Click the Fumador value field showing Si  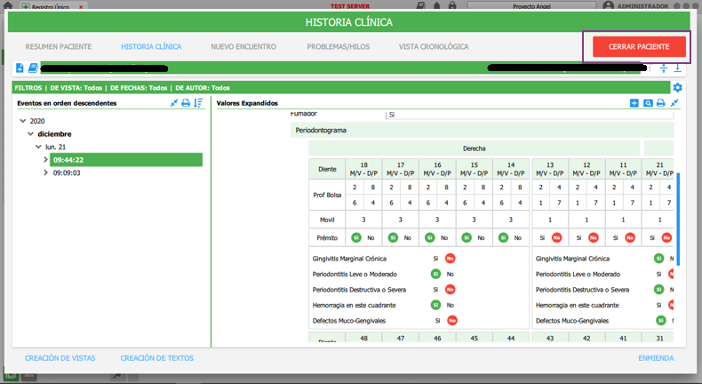click(x=530, y=115)
